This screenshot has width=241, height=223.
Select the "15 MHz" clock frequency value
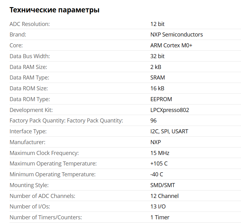click(160, 153)
